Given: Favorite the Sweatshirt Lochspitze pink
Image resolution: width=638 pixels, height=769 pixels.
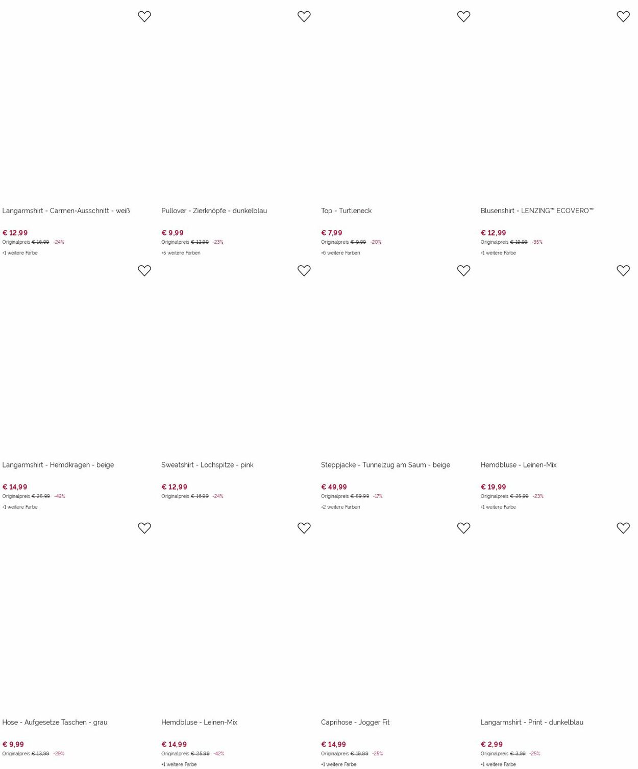Looking at the screenshot, I should pos(304,270).
